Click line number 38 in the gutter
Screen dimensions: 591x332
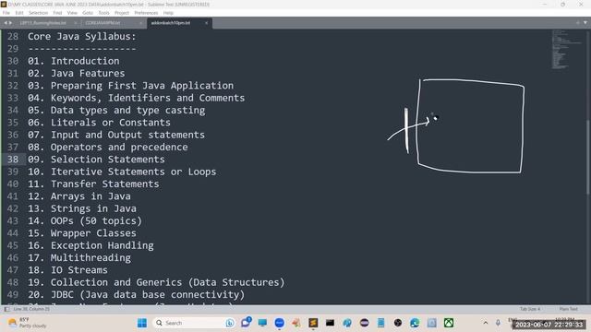pos(12,160)
